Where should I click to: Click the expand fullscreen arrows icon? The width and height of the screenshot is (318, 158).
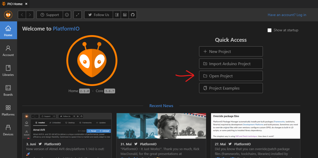(78, 15)
